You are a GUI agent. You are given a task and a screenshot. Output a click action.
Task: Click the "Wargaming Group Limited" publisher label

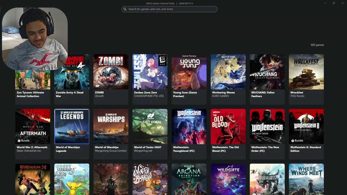coord(111,151)
